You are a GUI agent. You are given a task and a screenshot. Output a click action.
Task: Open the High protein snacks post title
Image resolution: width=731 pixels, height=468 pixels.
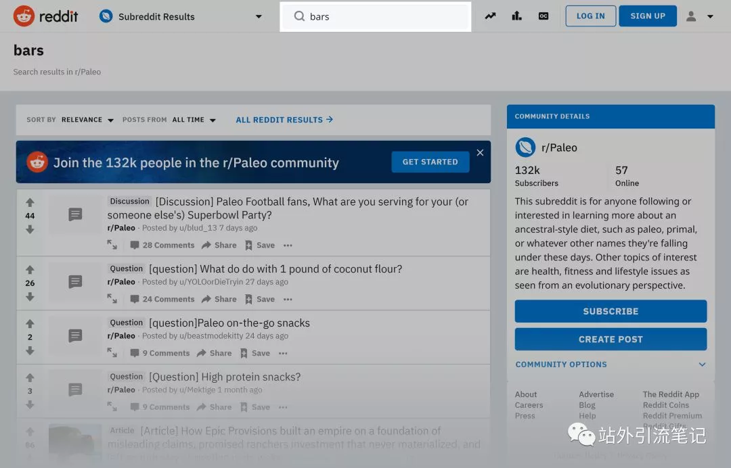tap(225, 377)
